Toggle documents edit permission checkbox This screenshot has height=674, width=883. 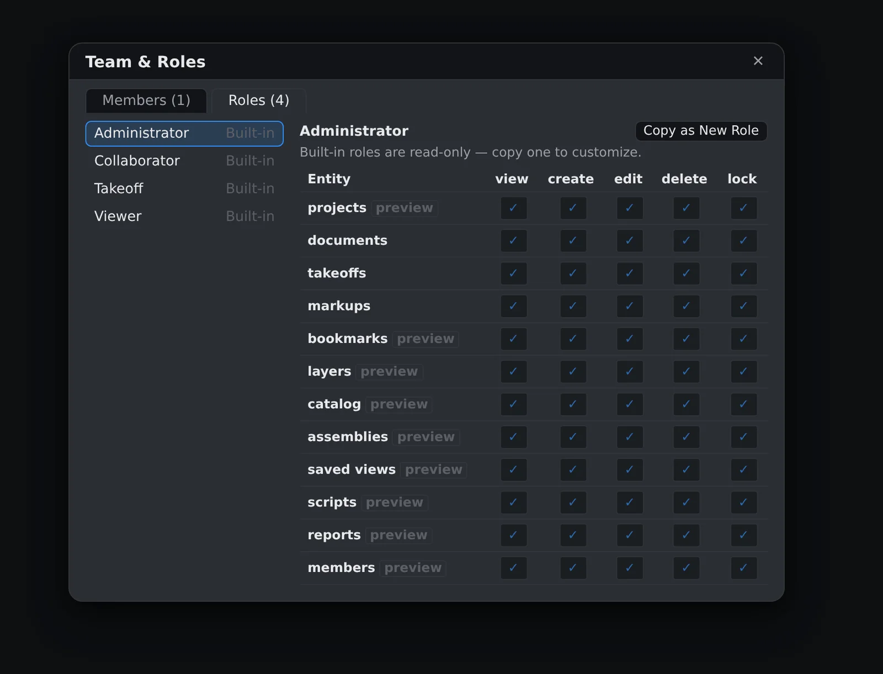coord(630,240)
